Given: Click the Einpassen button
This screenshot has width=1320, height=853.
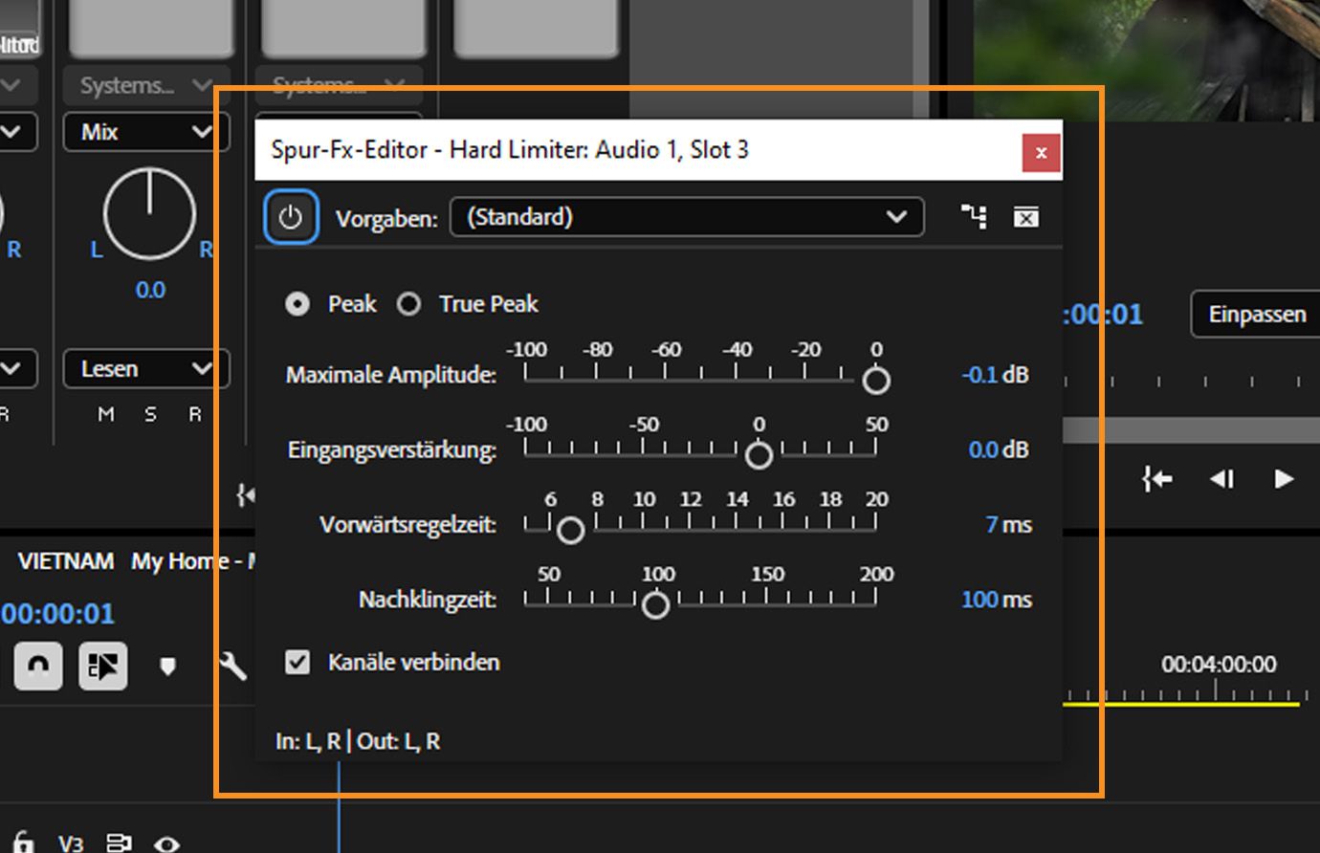Looking at the screenshot, I should pos(1258,315).
